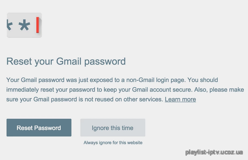248x160 pixels.
Task: Click the full asterisk symbol in the icon
Action: (24, 25)
